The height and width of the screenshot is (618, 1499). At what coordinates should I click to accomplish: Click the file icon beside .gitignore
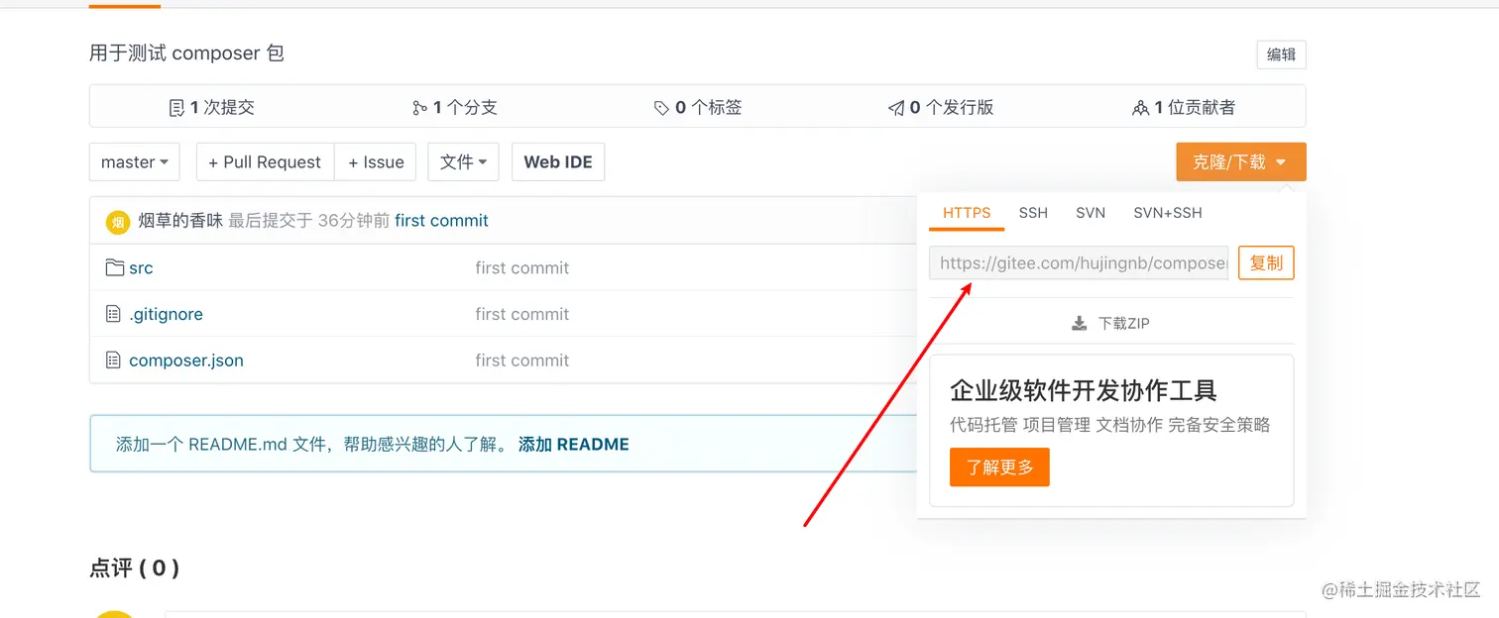[112, 314]
